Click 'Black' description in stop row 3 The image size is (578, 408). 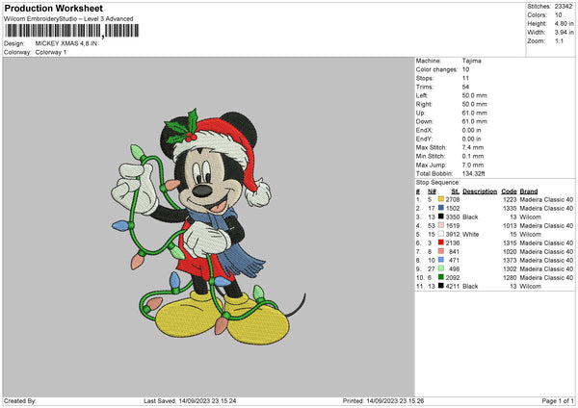click(470, 217)
